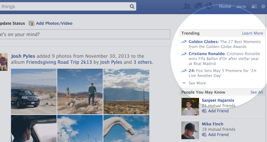Open Sanjeet Hajarnis profile name
This screenshot has width=267, height=142.
(x=218, y=101)
